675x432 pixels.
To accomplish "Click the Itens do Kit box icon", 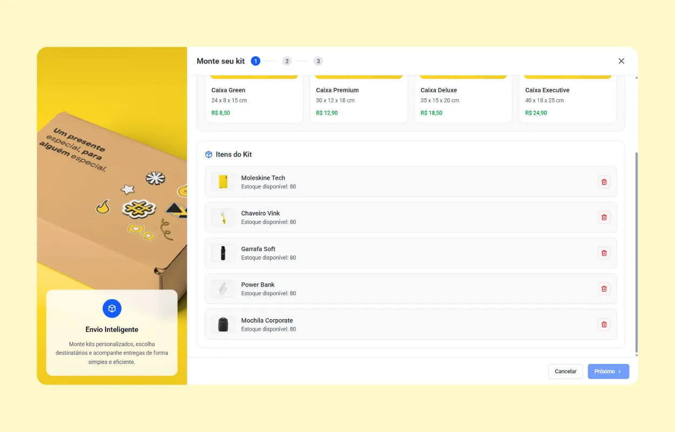I will [x=208, y=154].
